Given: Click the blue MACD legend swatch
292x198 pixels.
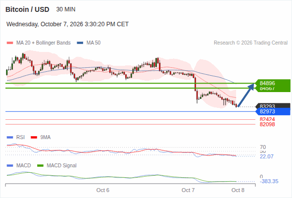Looking at the screenshot, I should point(10,166).
